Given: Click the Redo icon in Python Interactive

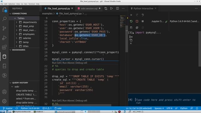Looking at the screenshot, I should 137,15.
